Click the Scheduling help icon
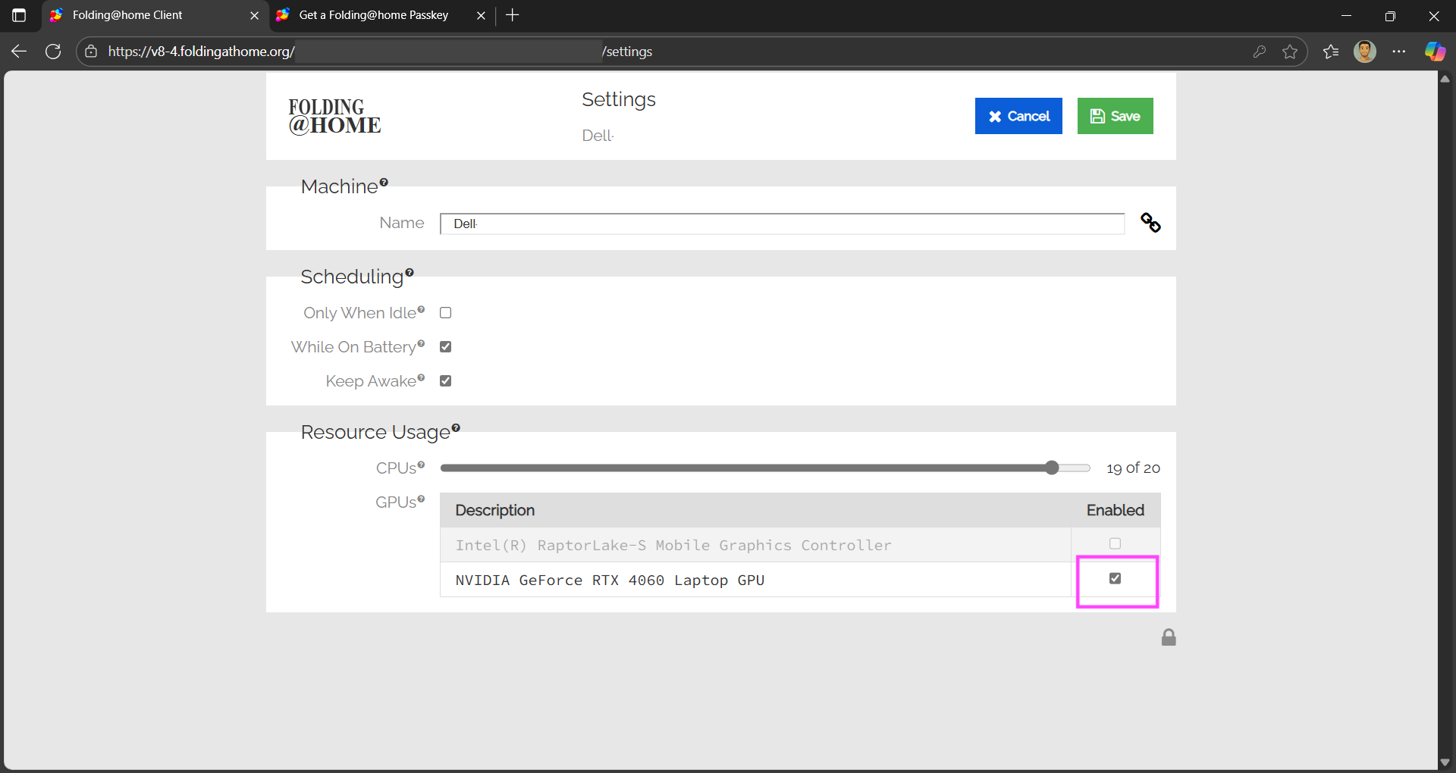Viewport: 1456px width, 773px height. pyautogui.click(x=409, y=273)
